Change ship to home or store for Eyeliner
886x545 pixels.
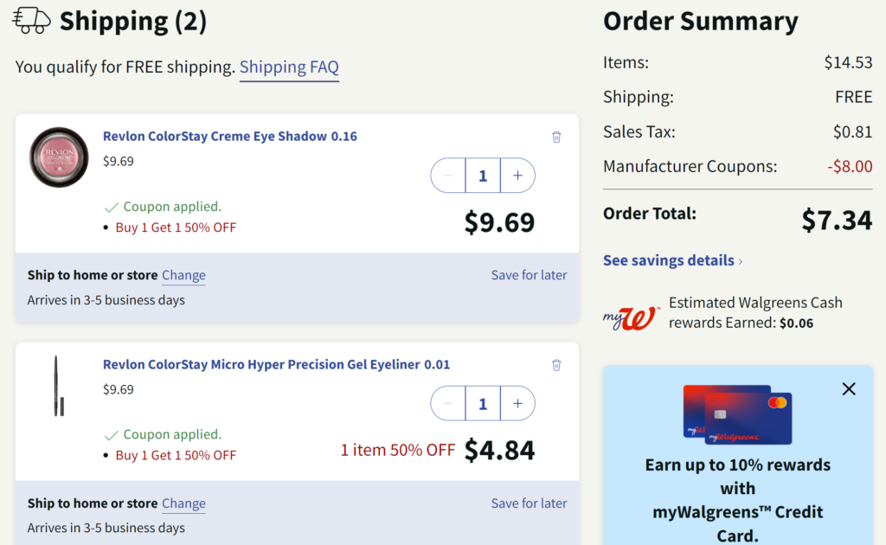pos(183,503)
